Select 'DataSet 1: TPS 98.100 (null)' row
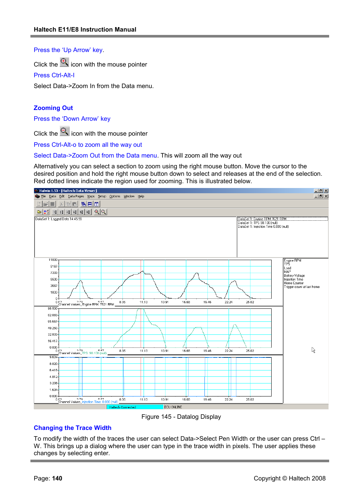 [258, 223]
